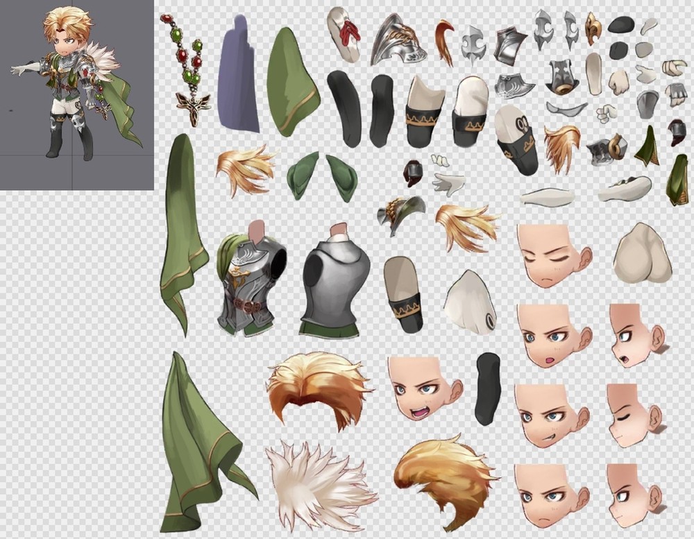Select the beige rounded puffy shape
Viewport: 694px width, 539px height.
(x=643, y=253)
